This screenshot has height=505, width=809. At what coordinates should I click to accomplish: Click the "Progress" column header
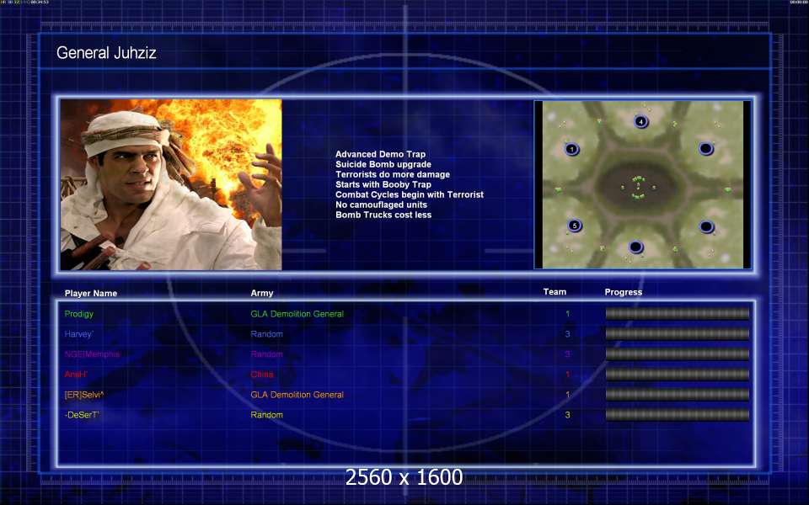(x=624, y=292)
